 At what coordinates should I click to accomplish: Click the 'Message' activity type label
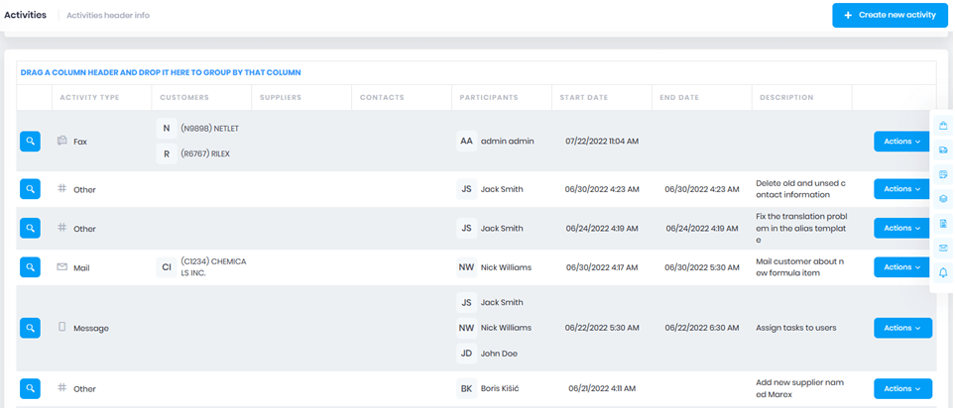tap(91, 328)
